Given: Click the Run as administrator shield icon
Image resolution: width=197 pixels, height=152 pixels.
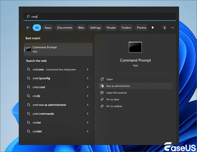Looking at the screenshot, I should [x=102, y=86].
